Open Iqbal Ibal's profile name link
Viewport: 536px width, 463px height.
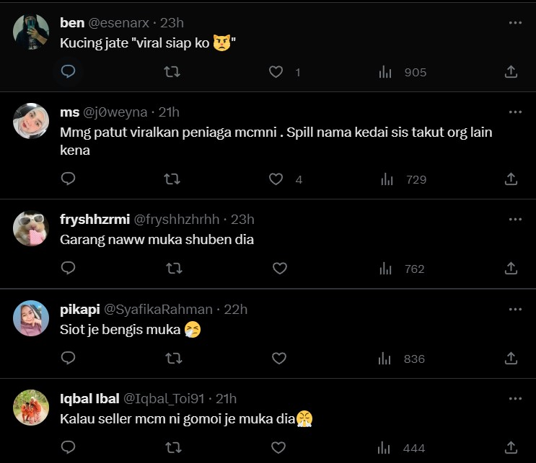89,399
